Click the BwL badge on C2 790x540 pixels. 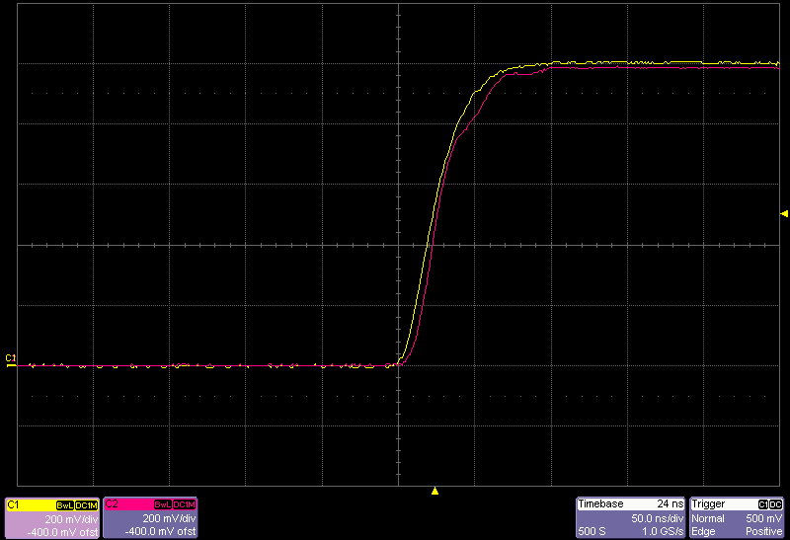point(163,504)
